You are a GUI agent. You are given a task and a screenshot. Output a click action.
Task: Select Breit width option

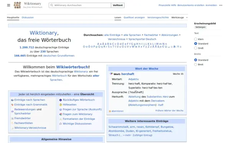coord(195,64)
